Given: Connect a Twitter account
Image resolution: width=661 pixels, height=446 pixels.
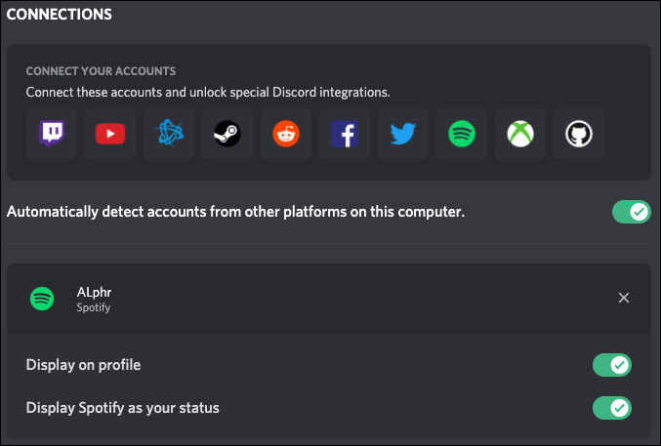Looking at the screenshot, I should [x=403, y=134].
